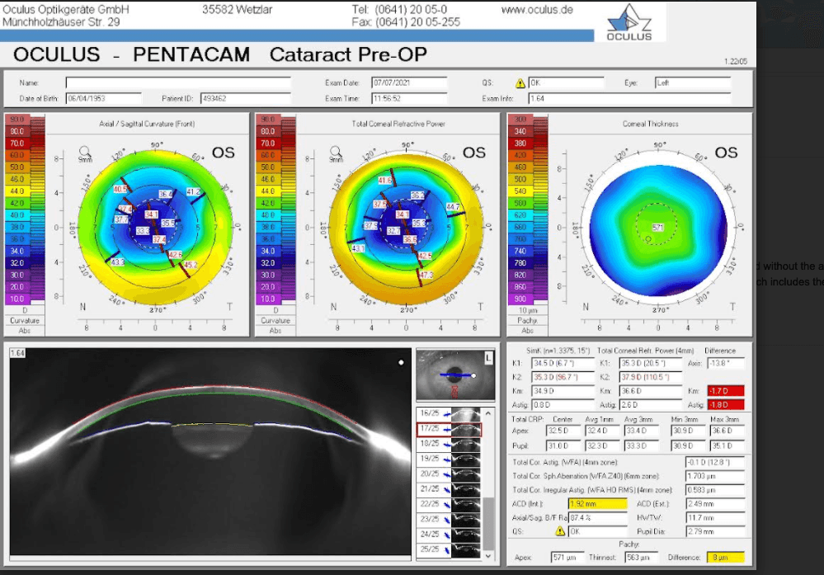Select Scheimpflug image 16/25

click(x=449, y=413)
